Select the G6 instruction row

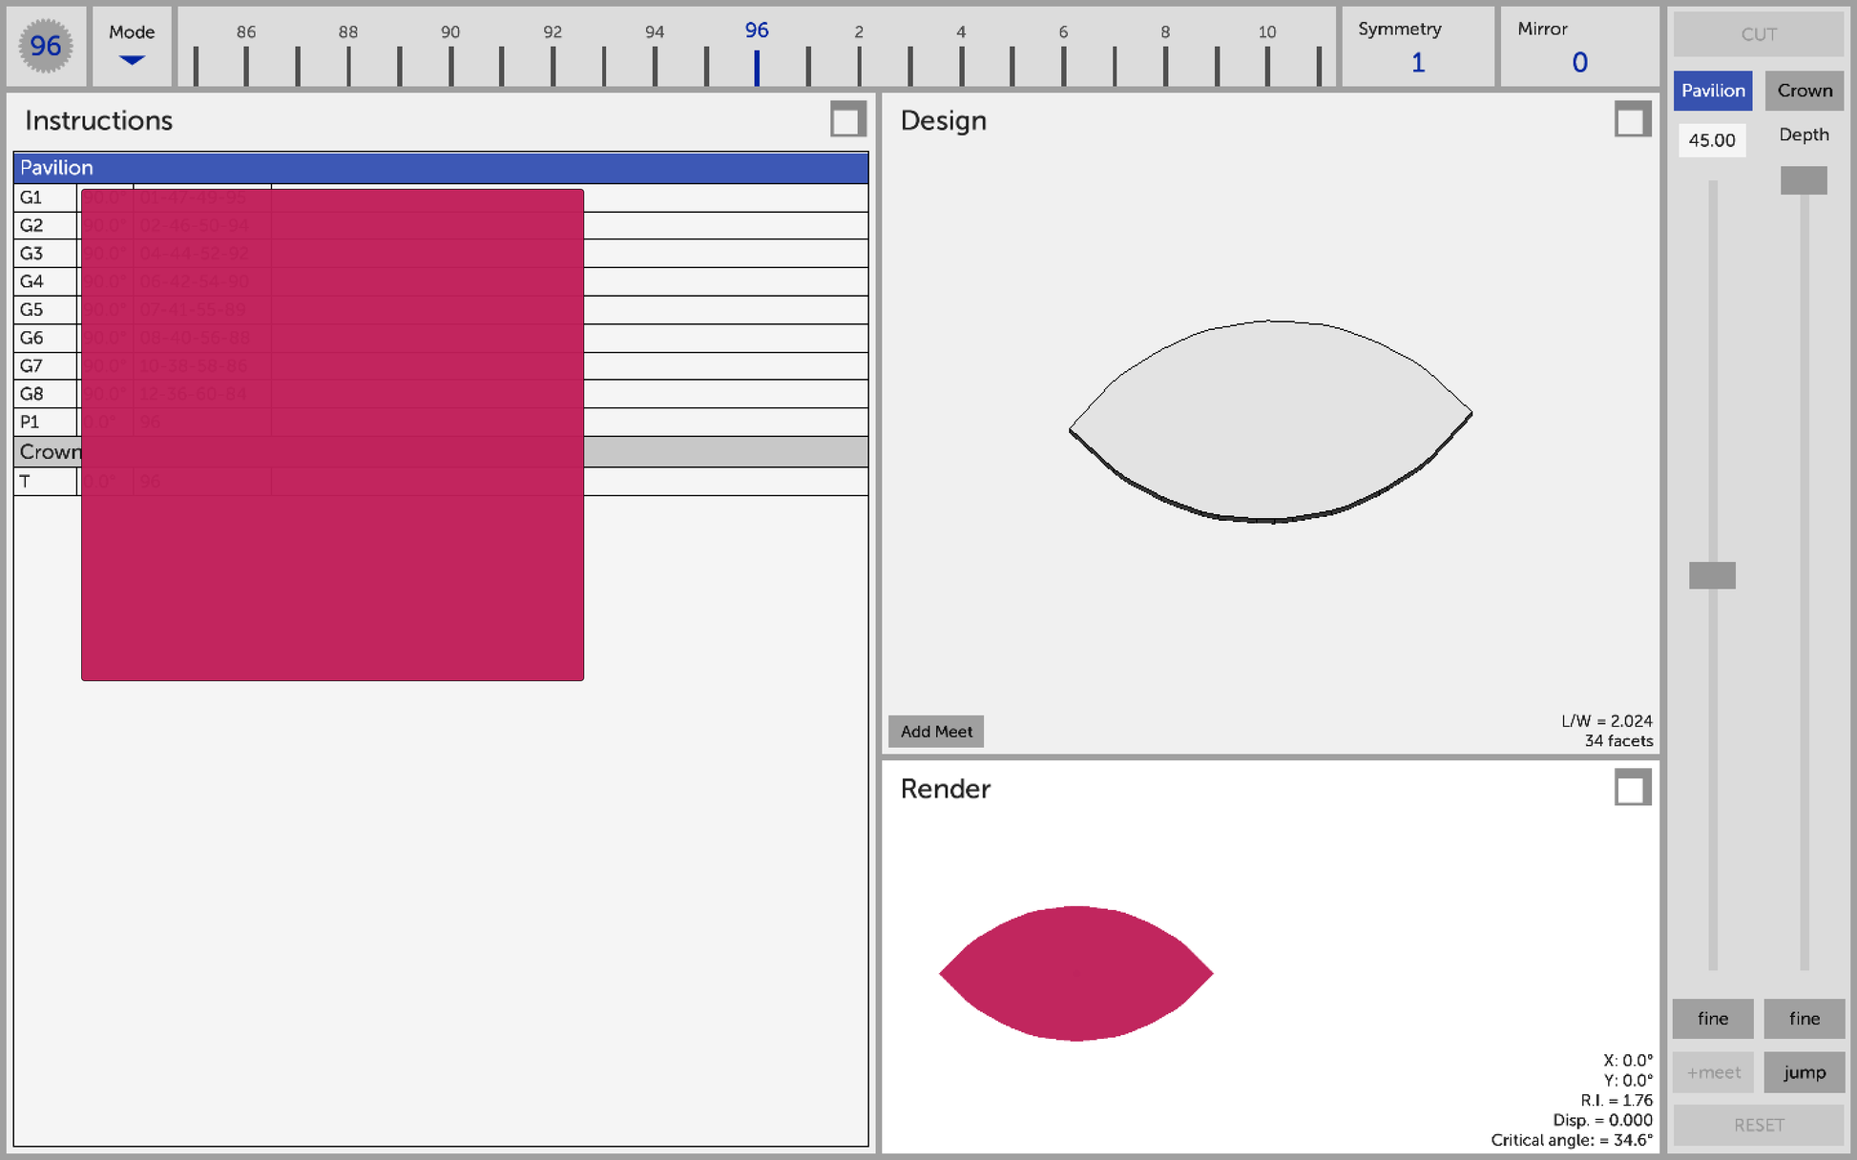[441, 338]
